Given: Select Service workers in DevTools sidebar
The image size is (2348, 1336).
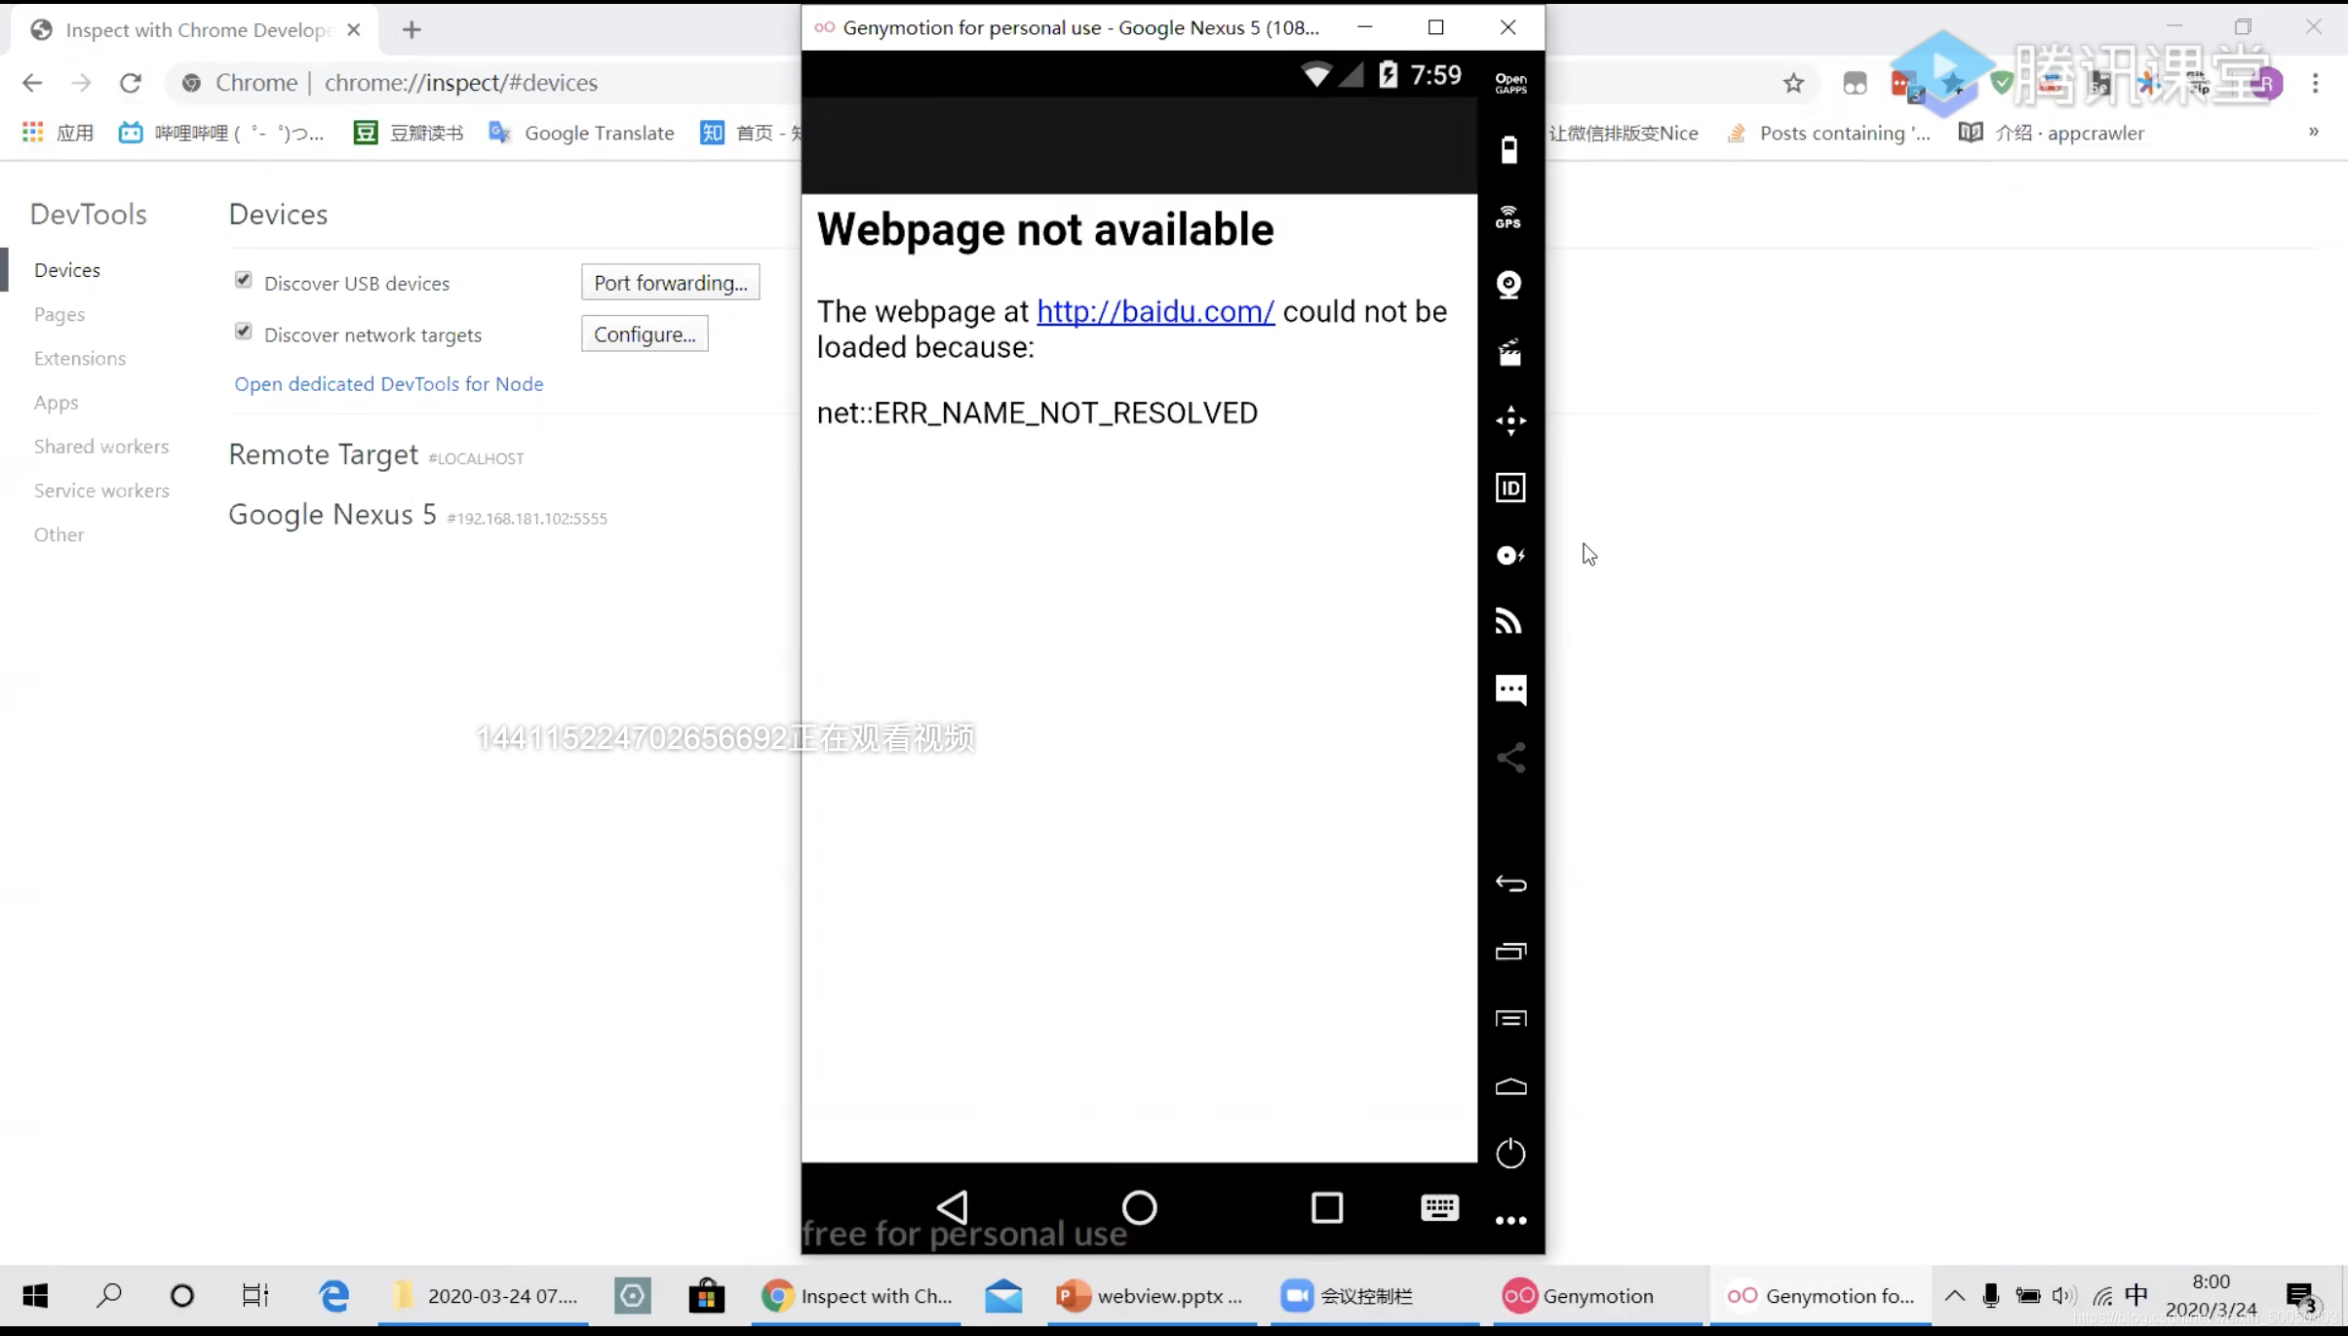Looking at the screenshot, I should click(x=101, y=491).
